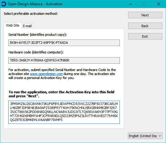Focus the Activation Key text box
166x143 pixels.
[64, 112]
